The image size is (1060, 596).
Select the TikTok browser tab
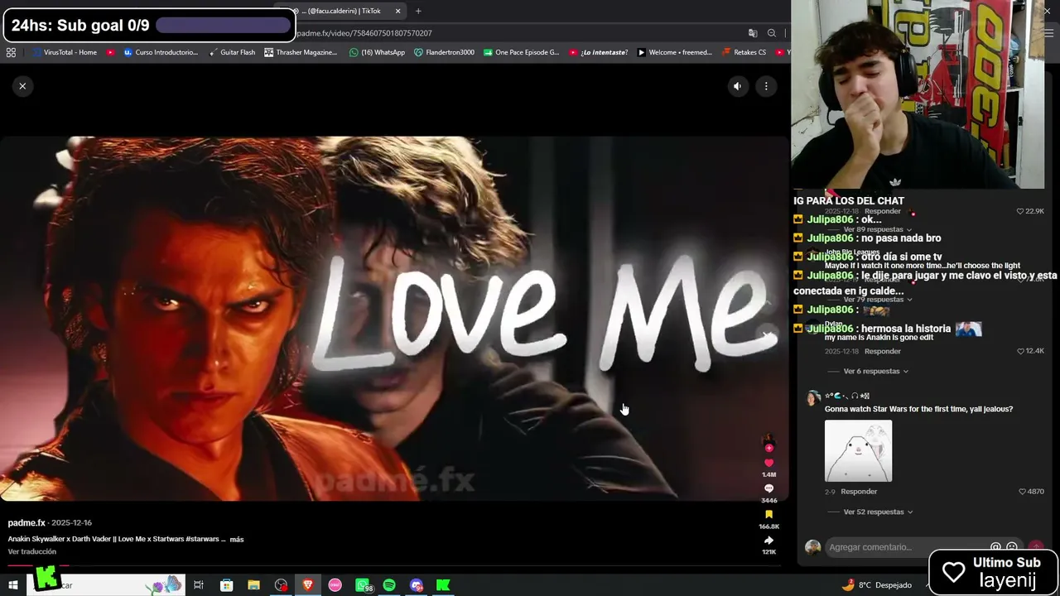(x=341, y=11)
